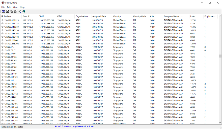The width and height of the screenshot is (222, 129).
Task: Select the 138.197.148.238 row
Action: (x=109, y=30)
